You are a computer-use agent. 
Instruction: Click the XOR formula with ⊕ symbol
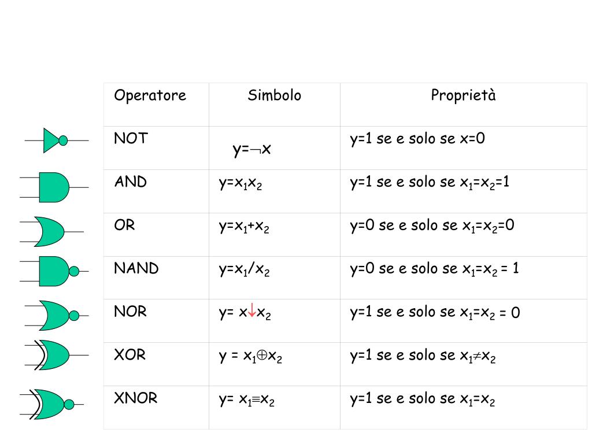click(x=250, y=356)
